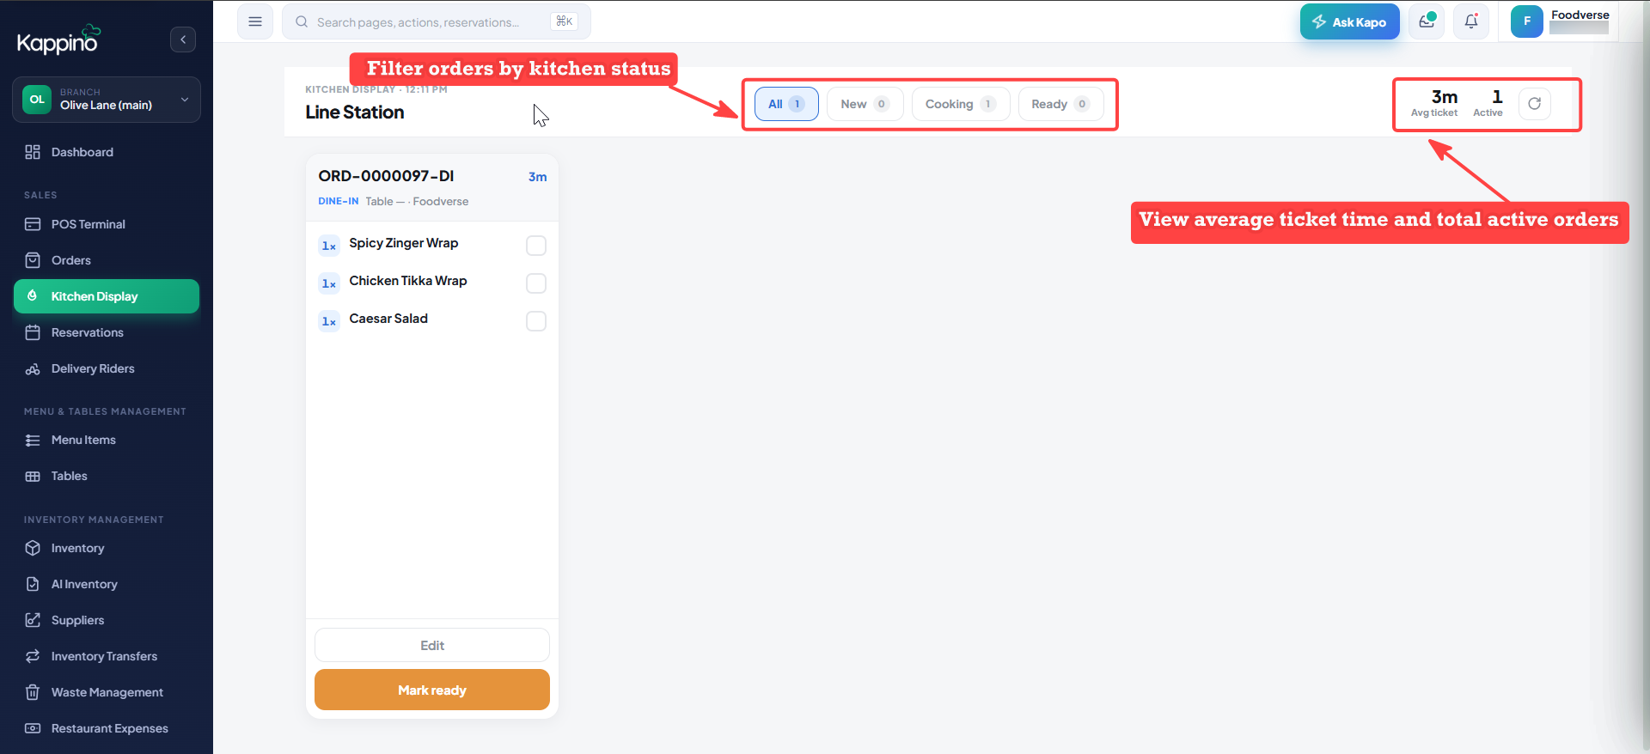Click the Waste Management trash icon
Viewport: 1650px width, 754px height.
(33, 692)
